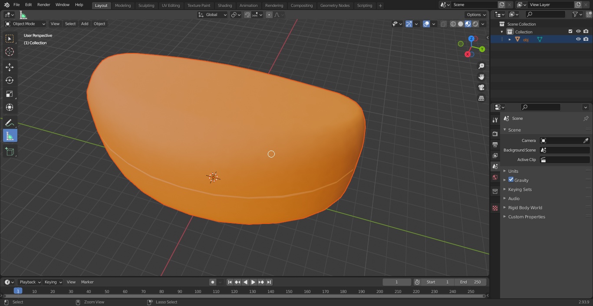
Task: Select the Transform tool
Action: pyautogui.click(x=10, y=107)
